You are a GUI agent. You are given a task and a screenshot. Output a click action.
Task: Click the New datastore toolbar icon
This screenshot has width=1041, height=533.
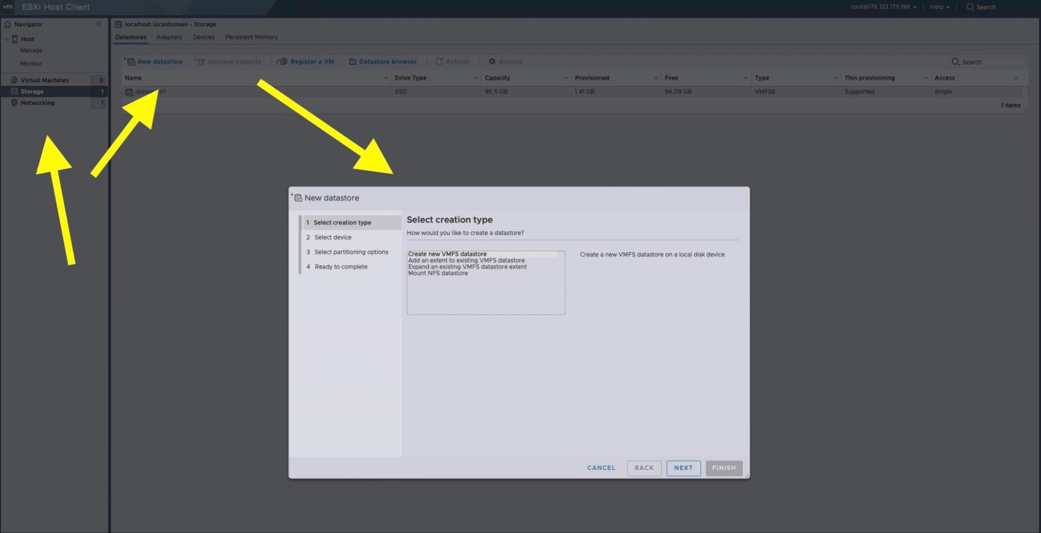pos(129,61)
